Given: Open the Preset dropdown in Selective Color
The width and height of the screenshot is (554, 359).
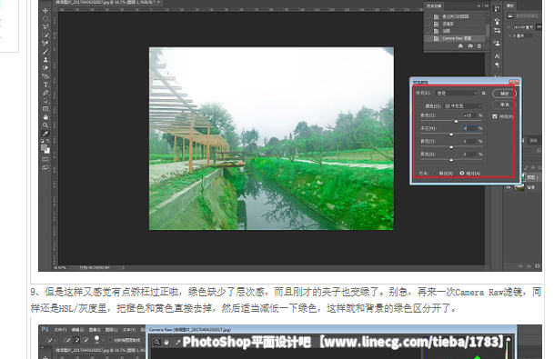Looking at the screenshot, I should pos(457,94).
